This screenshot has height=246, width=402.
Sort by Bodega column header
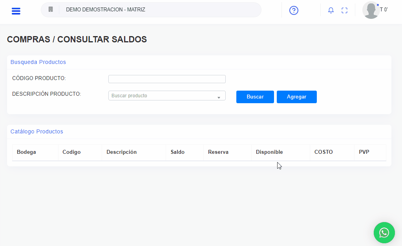26,152
